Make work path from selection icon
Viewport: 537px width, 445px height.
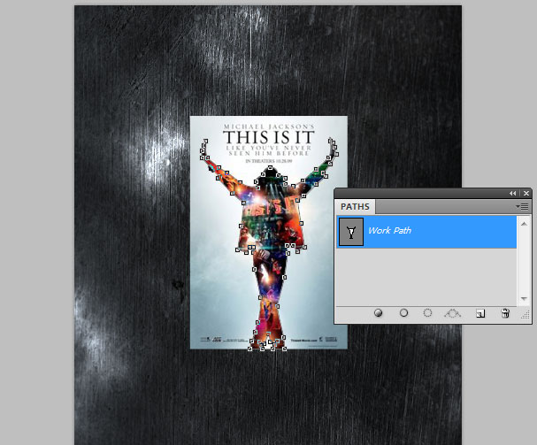452,313
